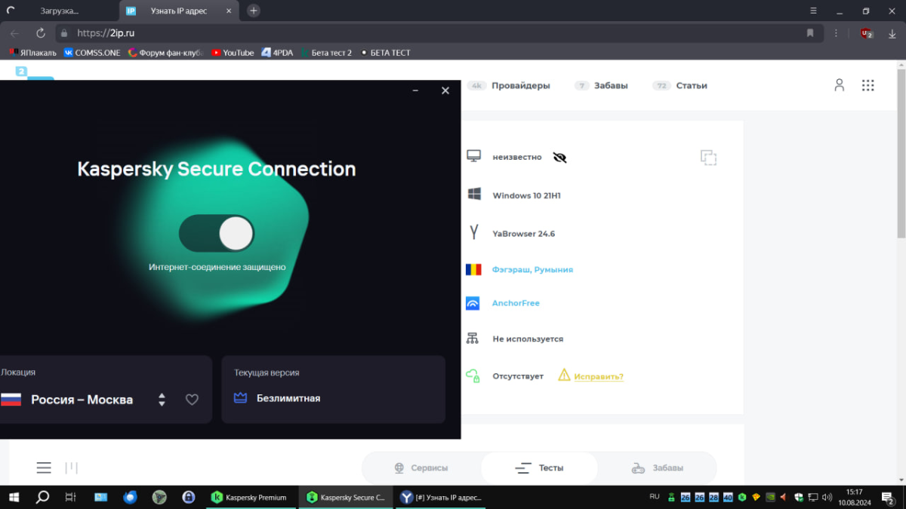Screen dimensions: 906x509
Task: Click the site address lock icon
Action: (64, 33)
